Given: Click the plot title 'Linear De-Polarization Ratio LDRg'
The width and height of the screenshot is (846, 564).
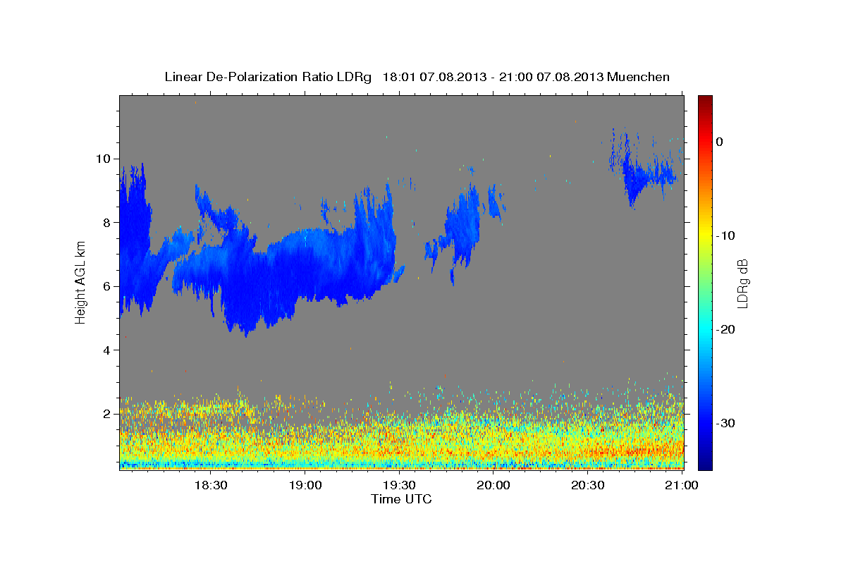Looking at the screenshot, I should tap(267, 77).
